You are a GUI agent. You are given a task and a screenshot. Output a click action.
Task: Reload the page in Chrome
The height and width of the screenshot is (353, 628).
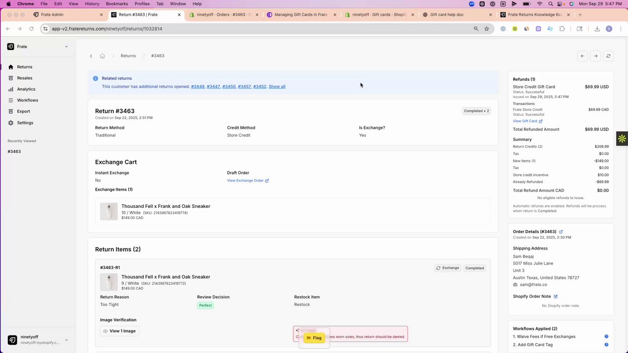click(31, 29)
